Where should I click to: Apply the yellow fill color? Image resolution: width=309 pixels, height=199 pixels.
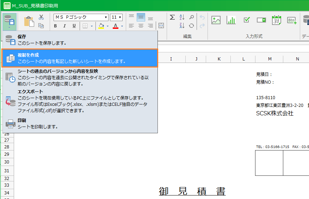pos(101,26)
